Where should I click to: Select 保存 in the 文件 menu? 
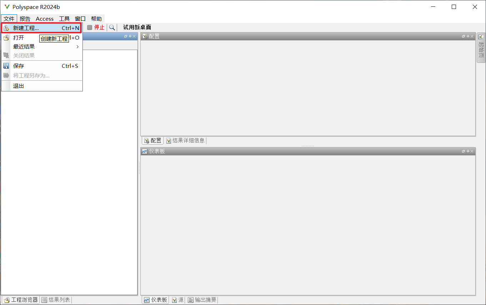point(42,66)
